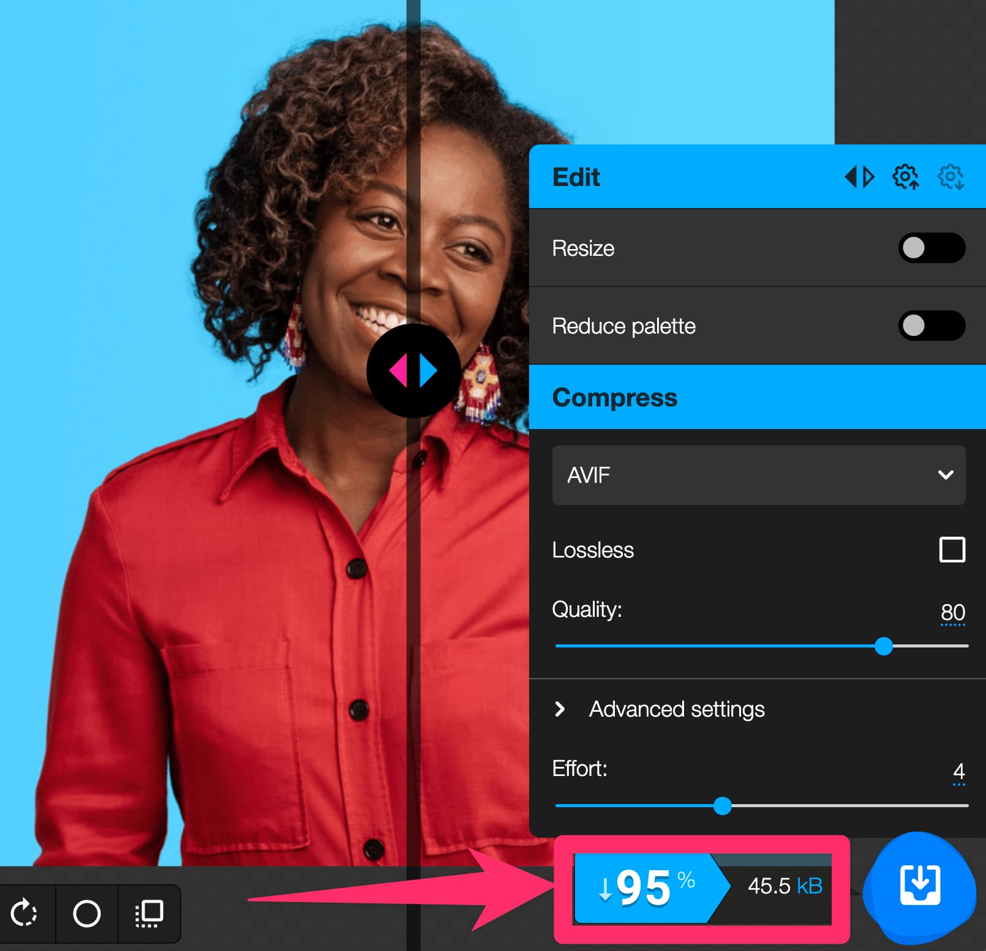Expand the Advanced settings section

click(x=677, y=709)
